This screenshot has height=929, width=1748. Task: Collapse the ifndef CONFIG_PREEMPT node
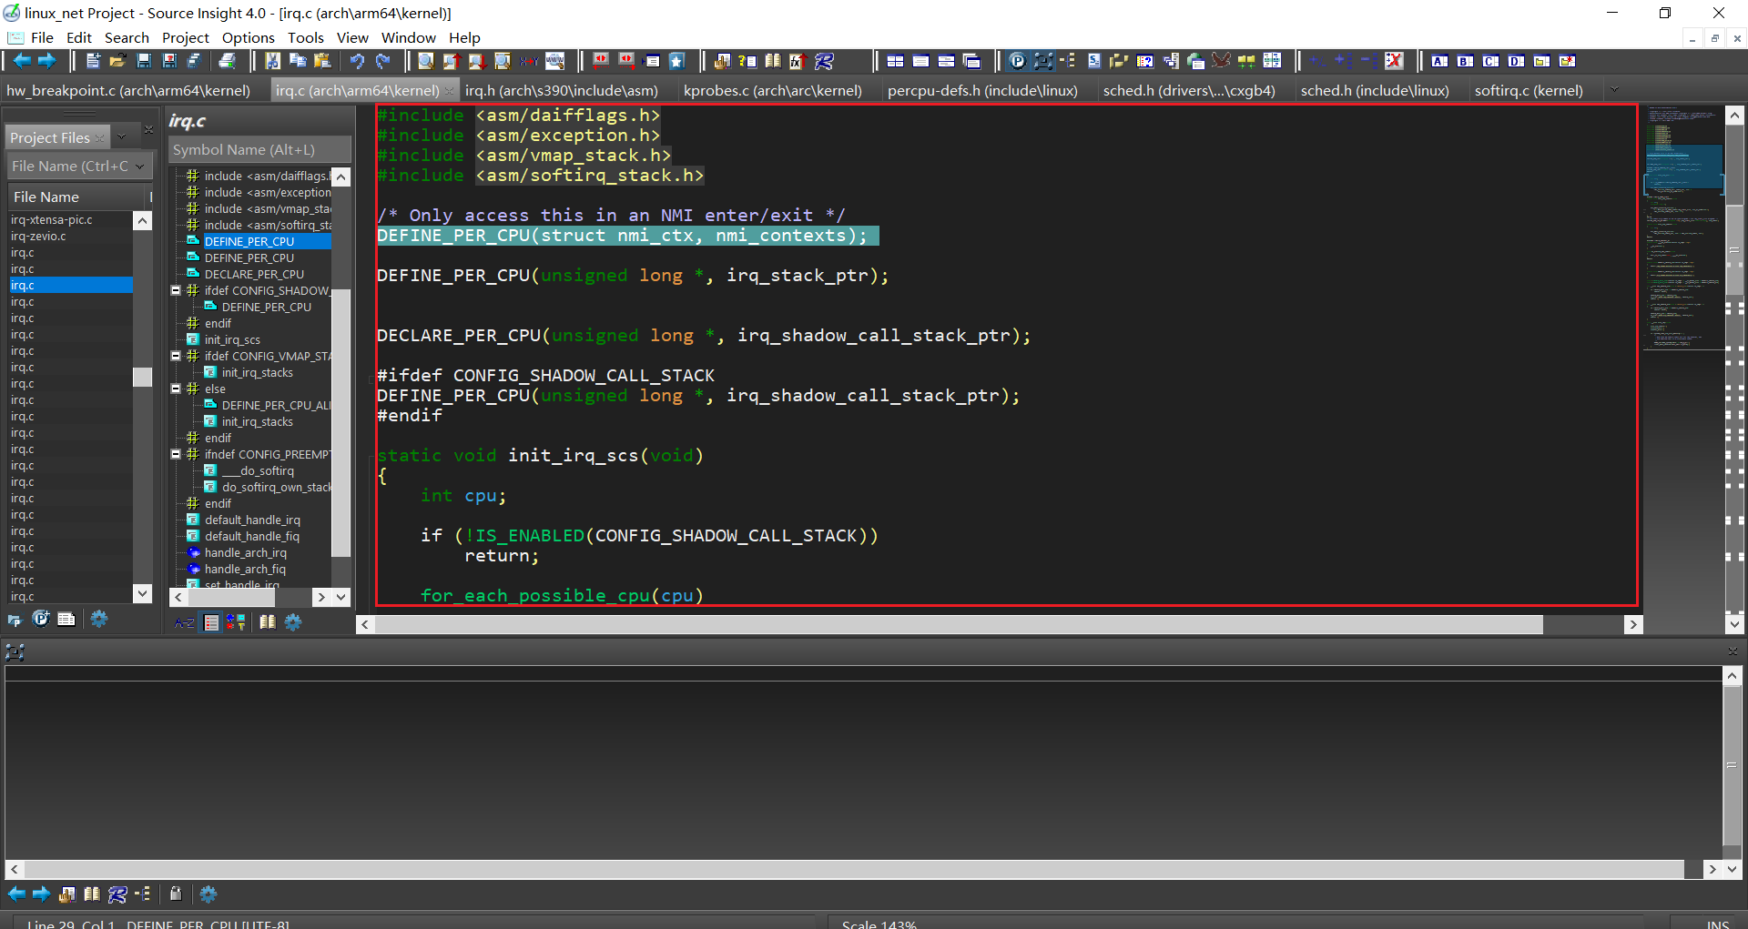coord(176,455)
